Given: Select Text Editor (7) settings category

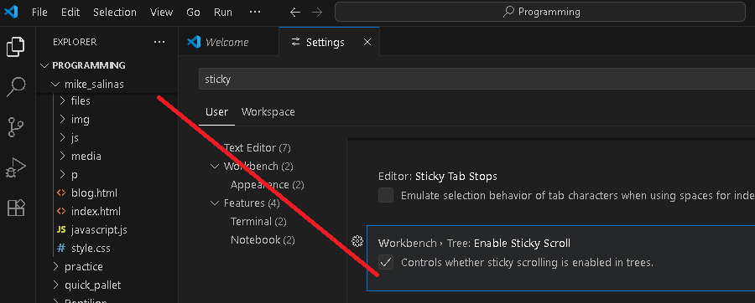Looking at the screenshot, I should point(258,148).
